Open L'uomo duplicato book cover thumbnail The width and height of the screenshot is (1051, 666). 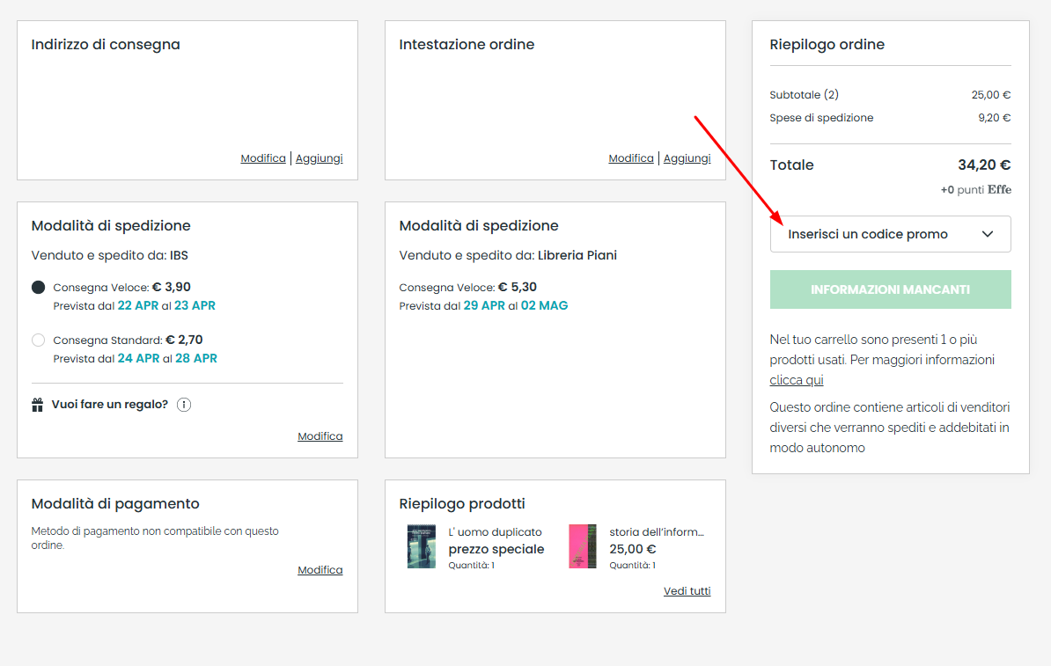[421, 546]
